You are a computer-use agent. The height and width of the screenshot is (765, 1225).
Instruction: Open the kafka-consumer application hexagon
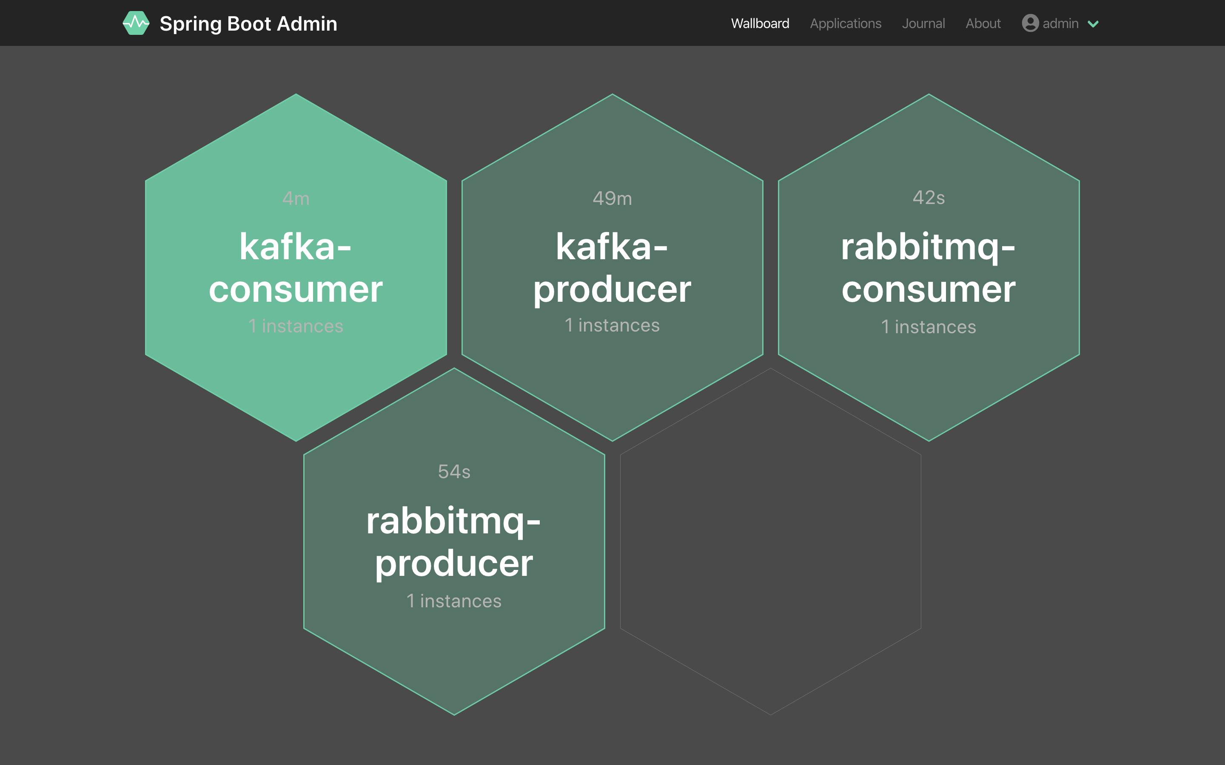point(296,267)
